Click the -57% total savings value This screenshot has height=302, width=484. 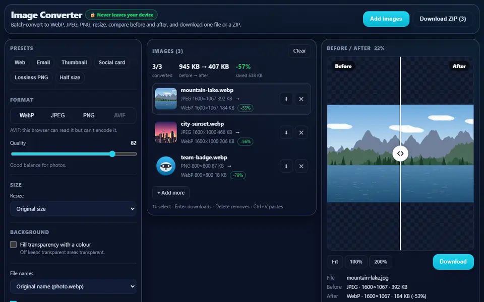pyautogui.click(x=243, y=66)
